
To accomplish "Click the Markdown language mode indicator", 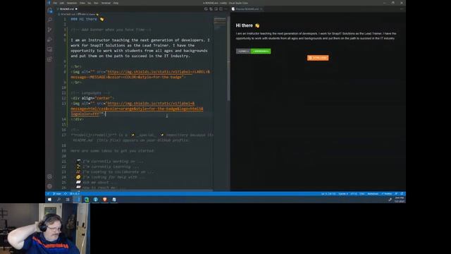I will [x=373, y=193].
